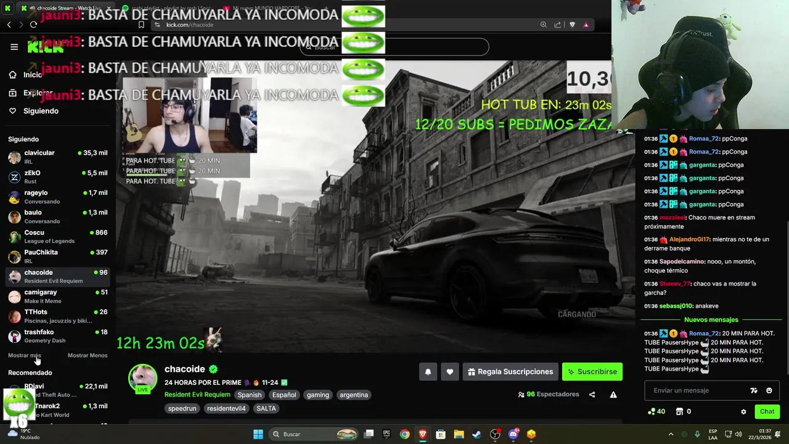Select the argentina tag
The image size is (789, 444).
[x=354, y=395]
